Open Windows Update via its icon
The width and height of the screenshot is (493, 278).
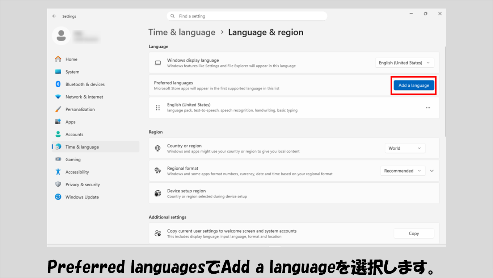(x=58, y=197)
